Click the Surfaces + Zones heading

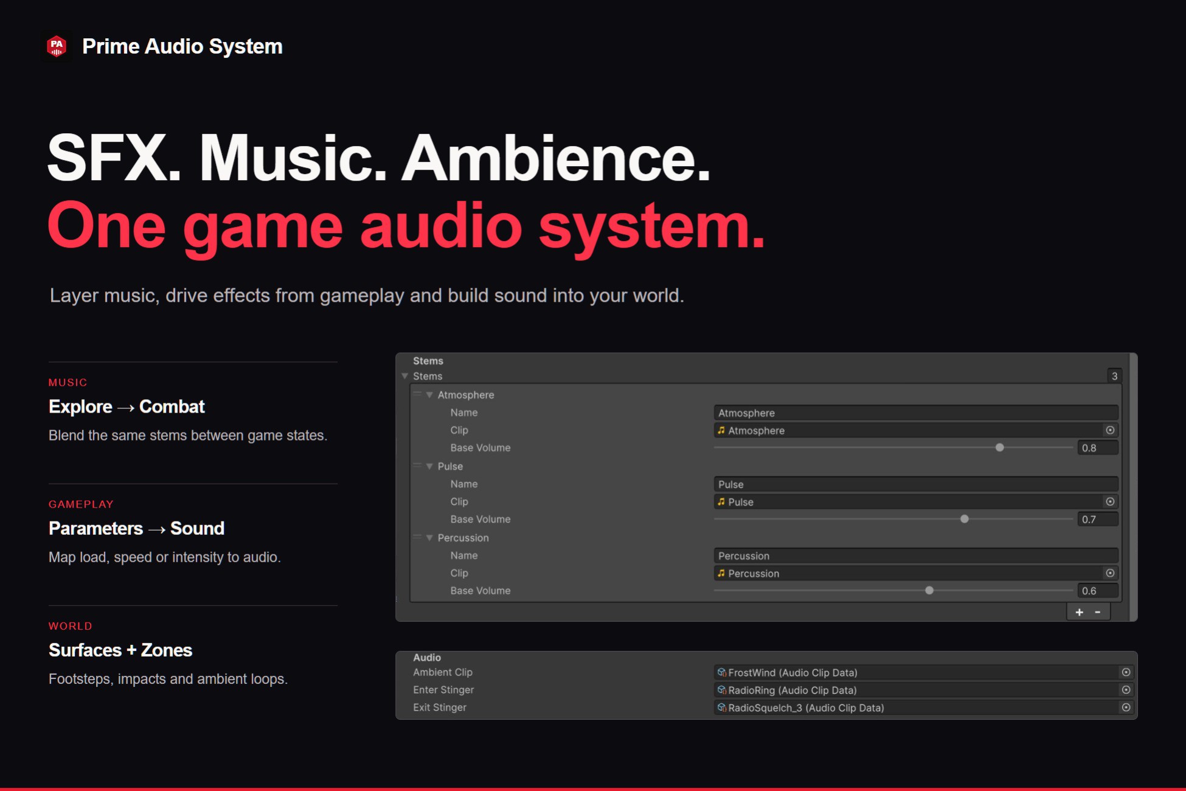120,650
